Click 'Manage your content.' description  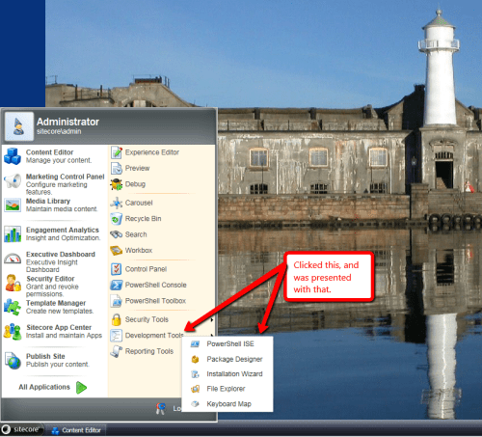tap(59, 160)
